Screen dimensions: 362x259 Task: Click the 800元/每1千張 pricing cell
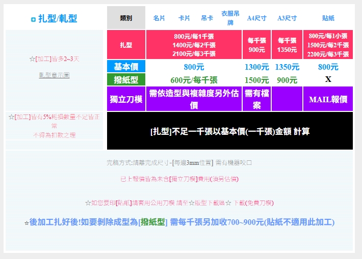194,45
